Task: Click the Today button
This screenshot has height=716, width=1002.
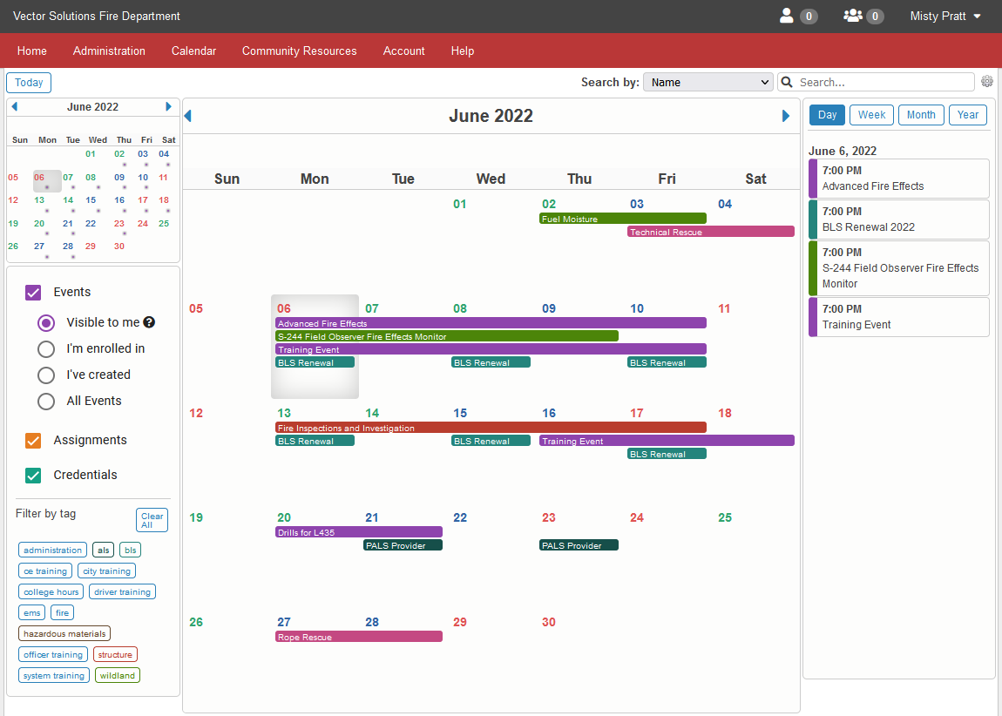Action: pos(28,82)
